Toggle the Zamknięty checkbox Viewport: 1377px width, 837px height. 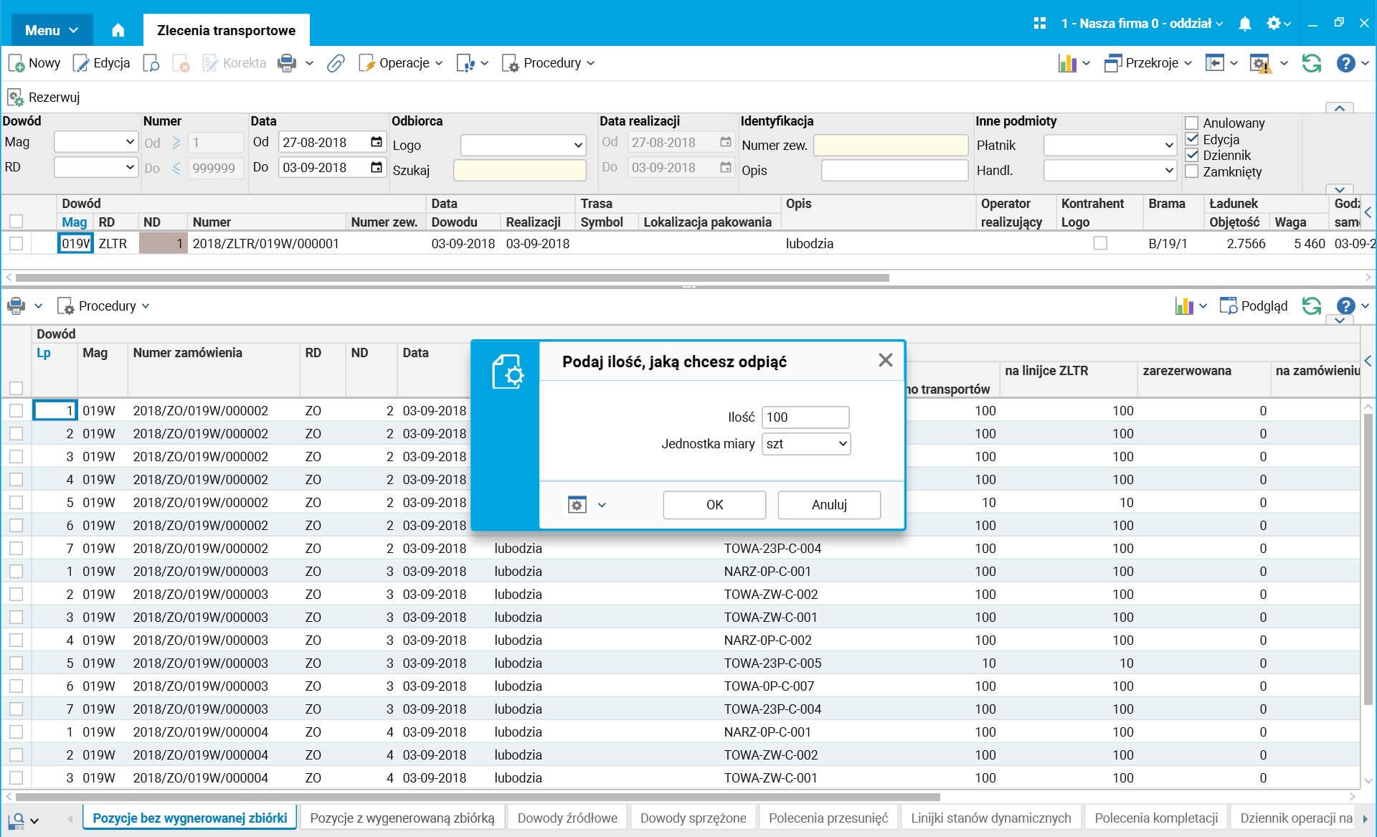1192,172
